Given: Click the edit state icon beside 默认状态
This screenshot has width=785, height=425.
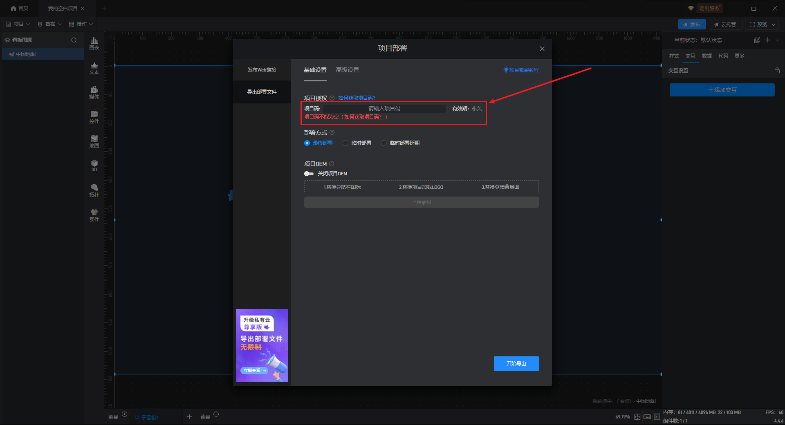Looking at the screenshot, I should coord(757,40).
